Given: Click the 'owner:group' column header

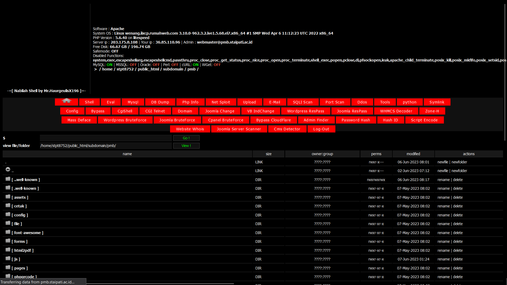Looking at the screenshot, I should click(322, 154).
